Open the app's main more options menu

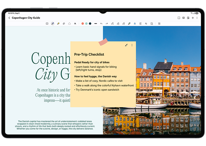pyautogui.click(x=197, y=18)
